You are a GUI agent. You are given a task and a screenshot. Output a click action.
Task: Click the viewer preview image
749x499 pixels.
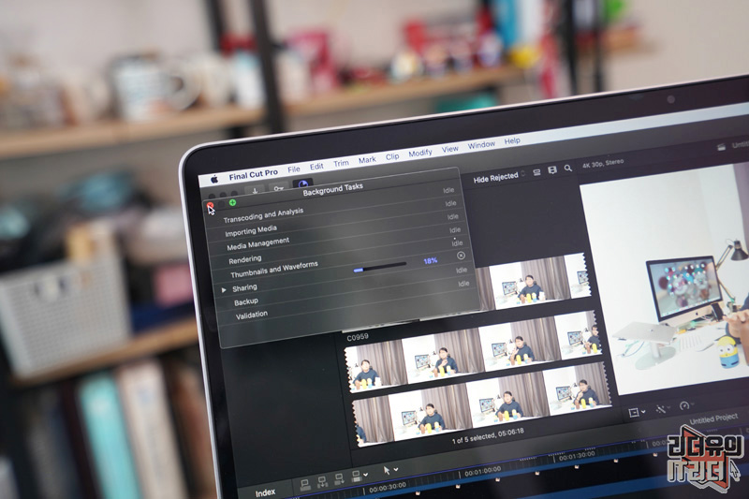(x=668, y=282)
